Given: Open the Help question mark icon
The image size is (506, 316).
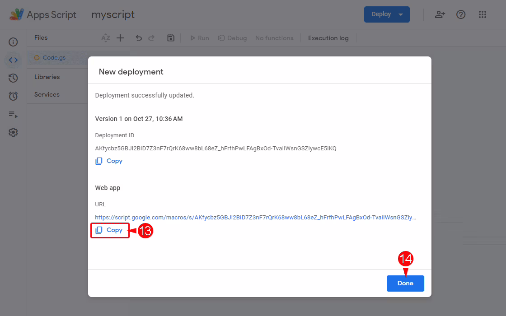Looking at the screenshot, I should coord(461,14).
